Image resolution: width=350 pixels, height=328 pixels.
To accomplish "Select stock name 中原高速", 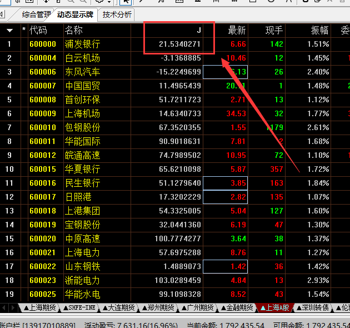I will pos(82,238).
